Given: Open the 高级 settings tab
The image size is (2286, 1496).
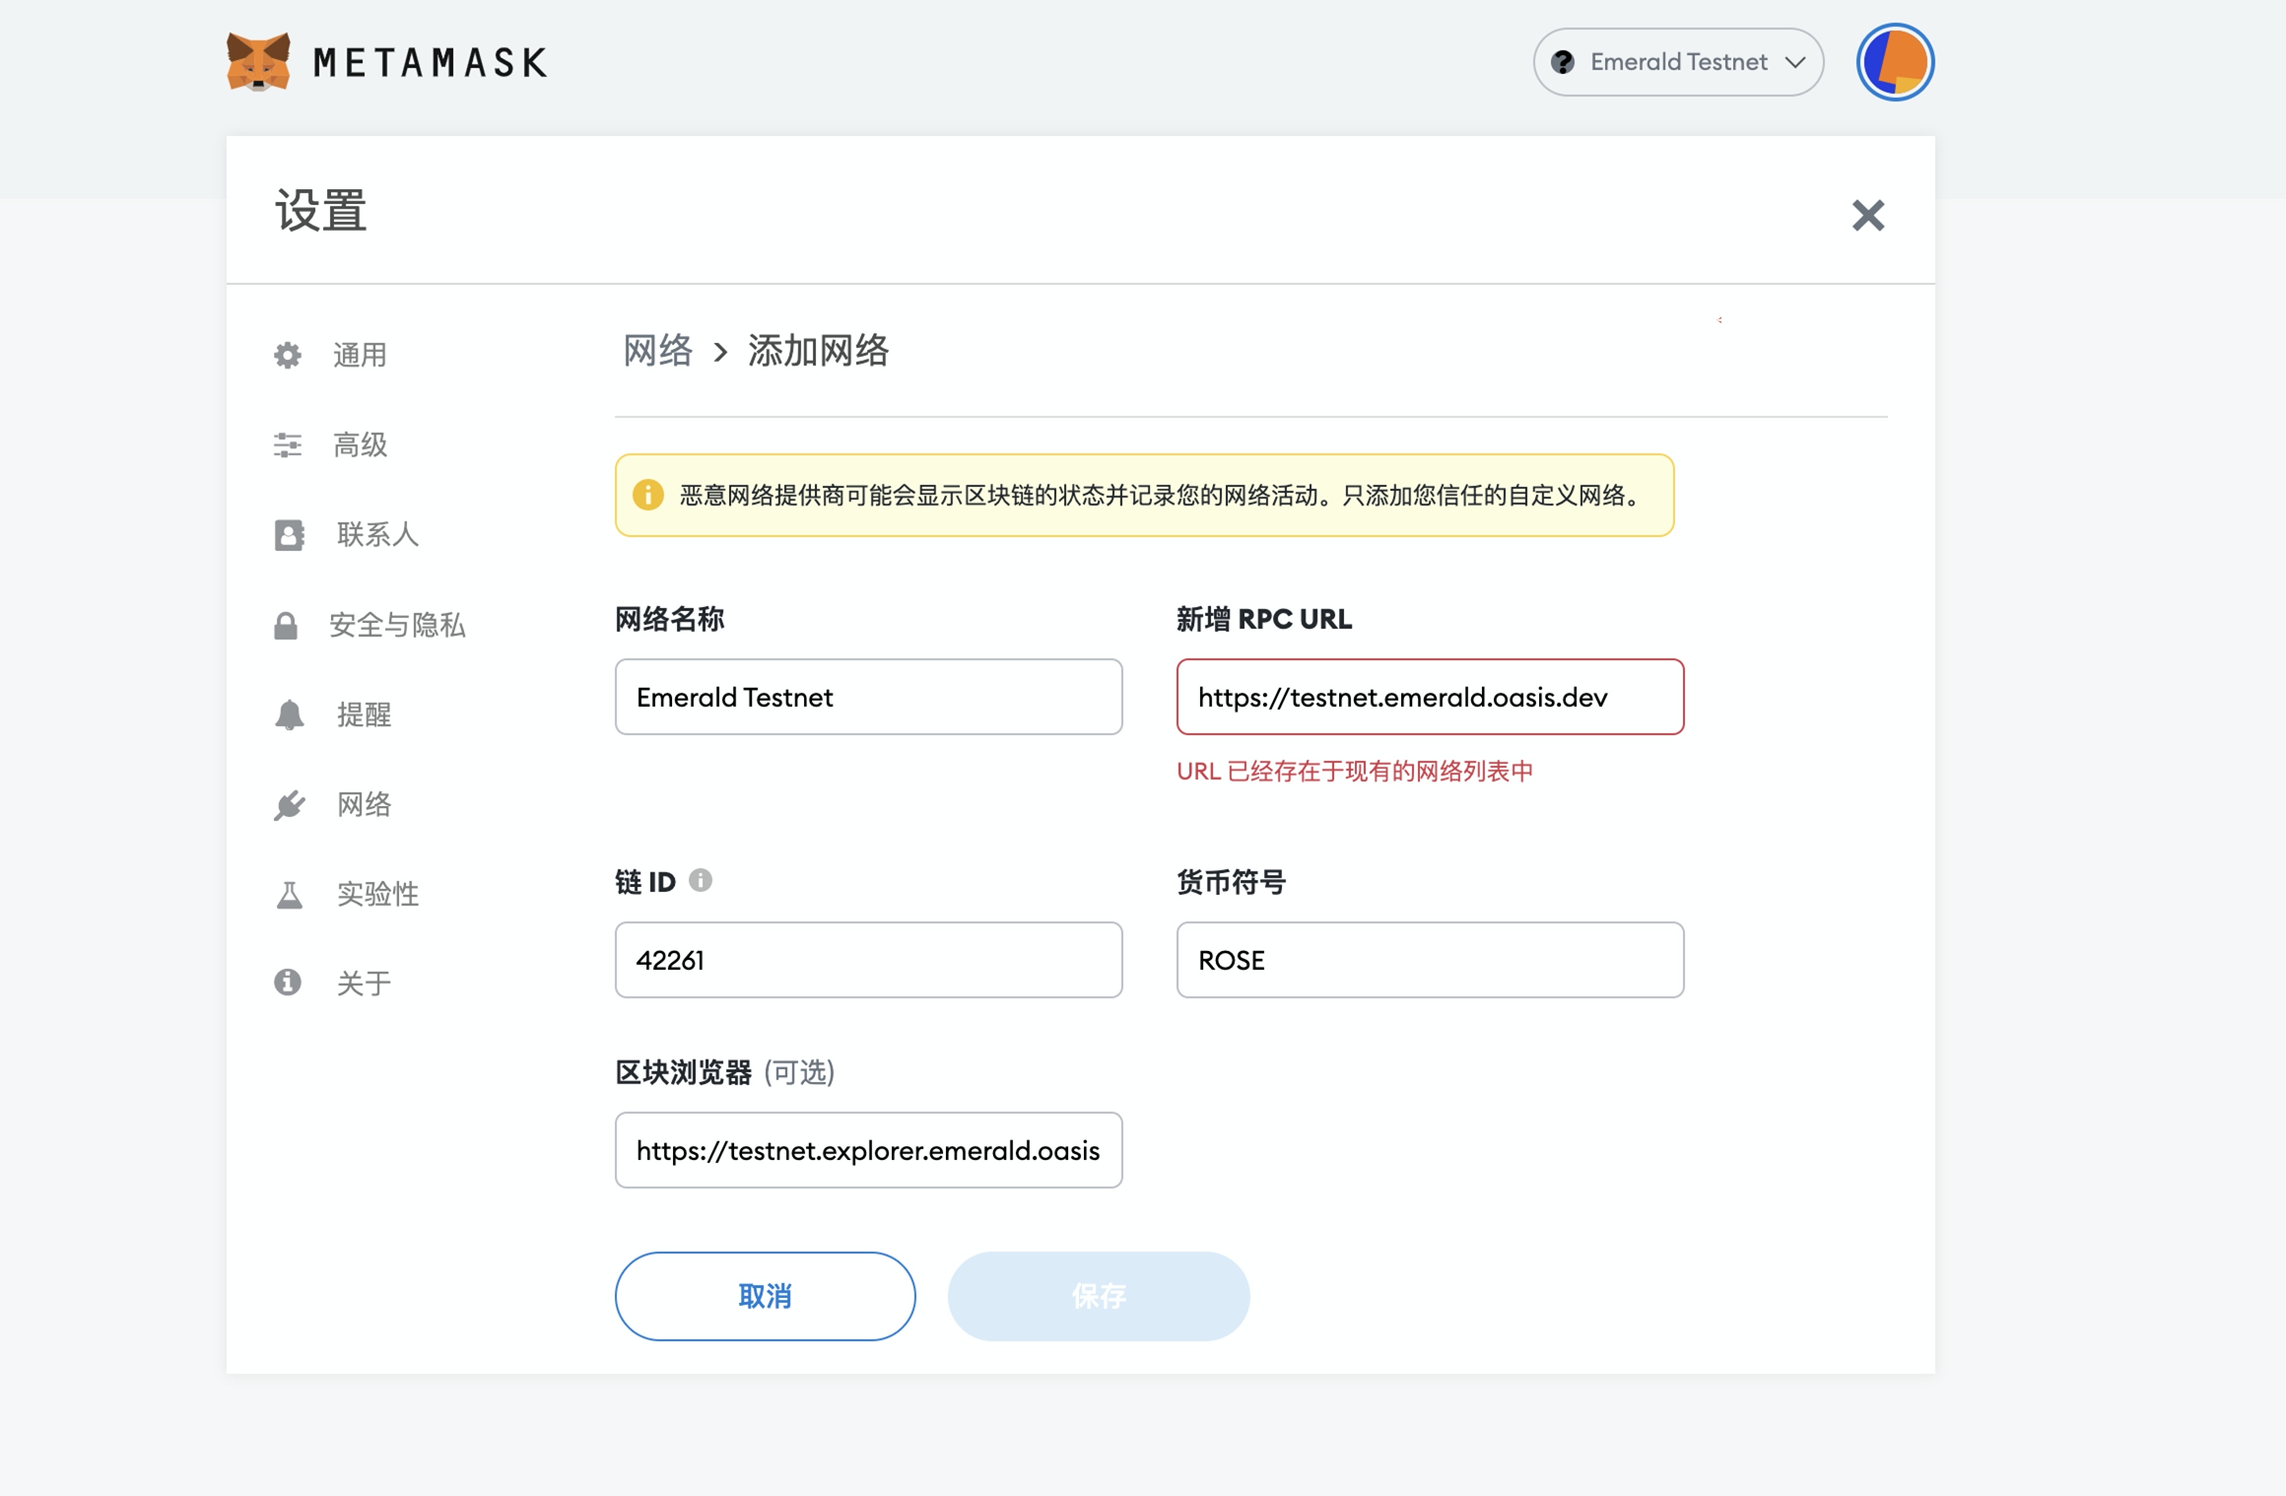Looking at the screenshot, I should (360, 444).
